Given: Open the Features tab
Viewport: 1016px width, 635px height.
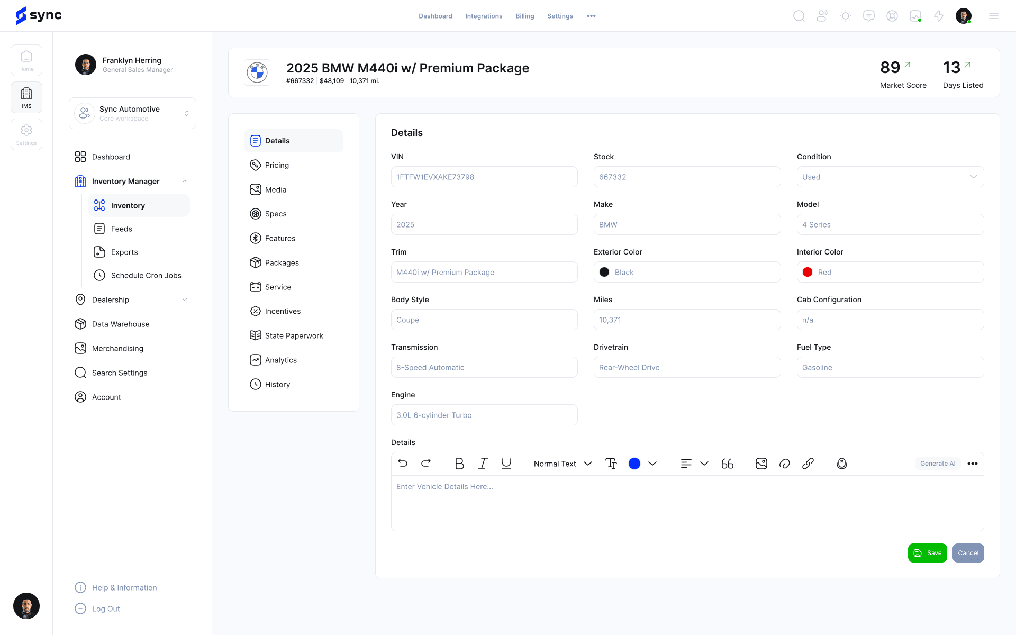Looking at the screenshot, I should (x=294, y=238).
